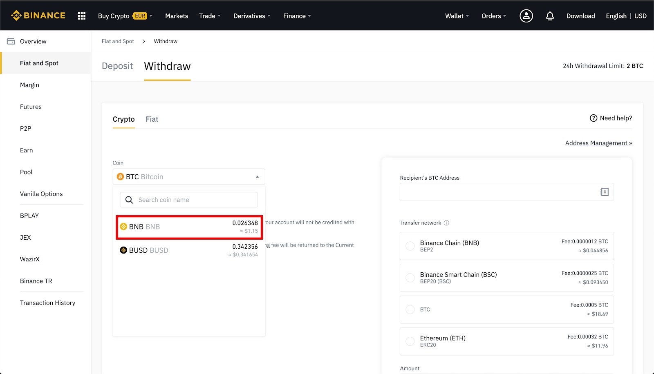Go to Transaction History in sidebar
654x374 pixels.
pyautogui.click(x=47, y=303)
